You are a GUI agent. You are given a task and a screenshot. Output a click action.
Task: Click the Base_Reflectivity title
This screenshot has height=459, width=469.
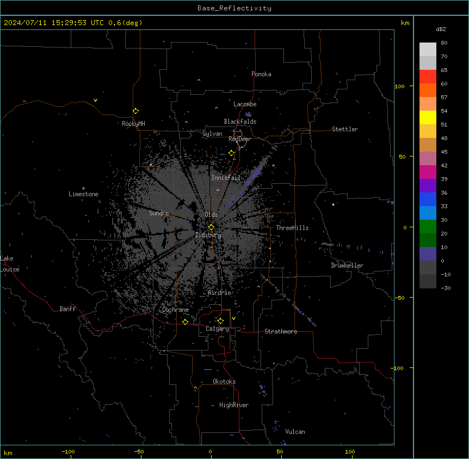234,8
